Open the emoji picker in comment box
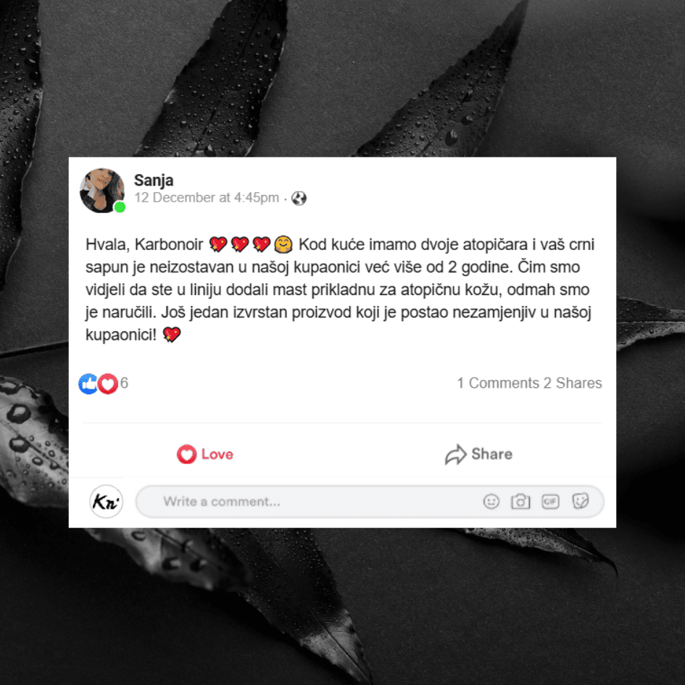This screenshot has width=685, height=685. pyautogui.click(x=491, y=502)
